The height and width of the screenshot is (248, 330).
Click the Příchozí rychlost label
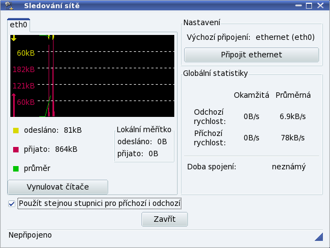(210, 138)
